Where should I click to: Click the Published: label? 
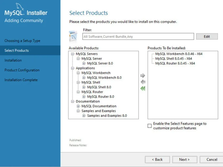click(75, 140)
